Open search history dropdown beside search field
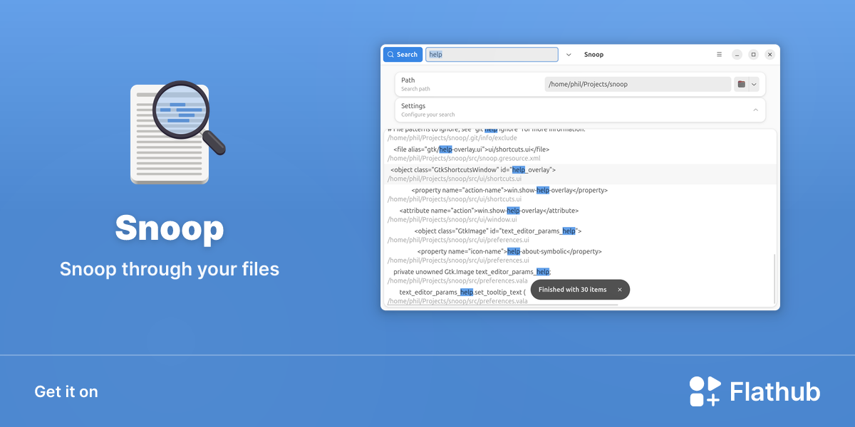 point(569,55)
